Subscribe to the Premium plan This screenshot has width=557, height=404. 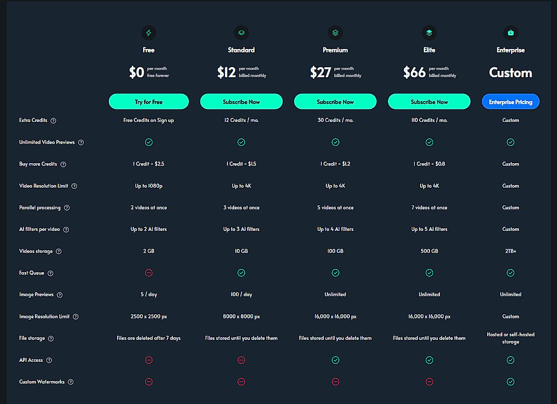point(335,102)
